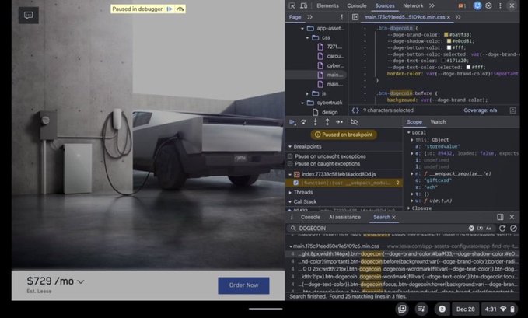Open the Page navigator three-dot menu
The width and height of the screenshot is (528, 318).
click(x=342, y=17)
